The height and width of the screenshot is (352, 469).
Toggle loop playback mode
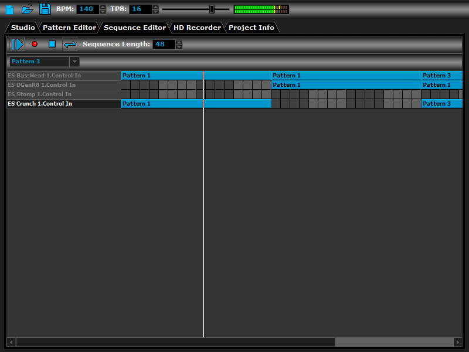tap(70, 44)
